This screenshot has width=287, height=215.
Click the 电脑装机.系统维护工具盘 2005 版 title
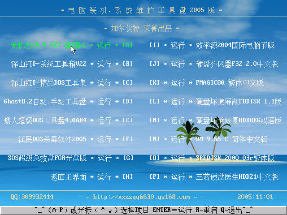click(x=142, y=10)
